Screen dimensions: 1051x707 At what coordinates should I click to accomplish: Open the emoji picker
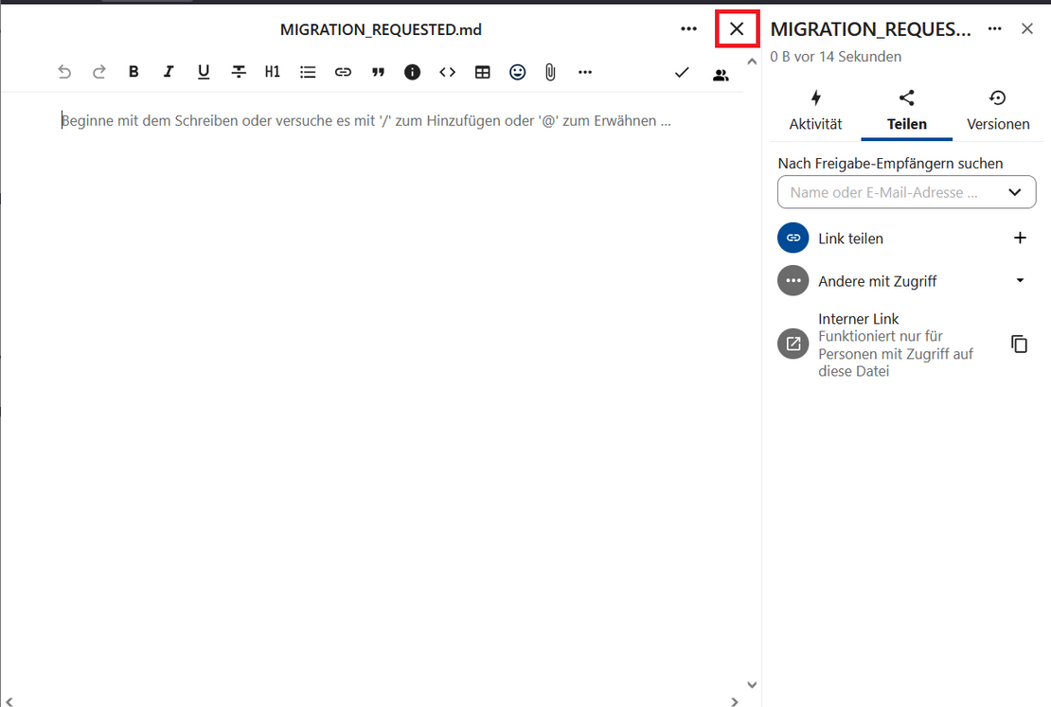[517, 72]
